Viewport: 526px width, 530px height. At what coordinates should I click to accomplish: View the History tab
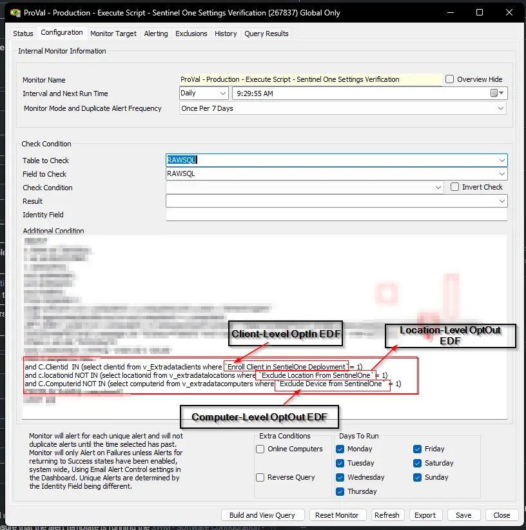pyautogui.click(x=226, y=34)
